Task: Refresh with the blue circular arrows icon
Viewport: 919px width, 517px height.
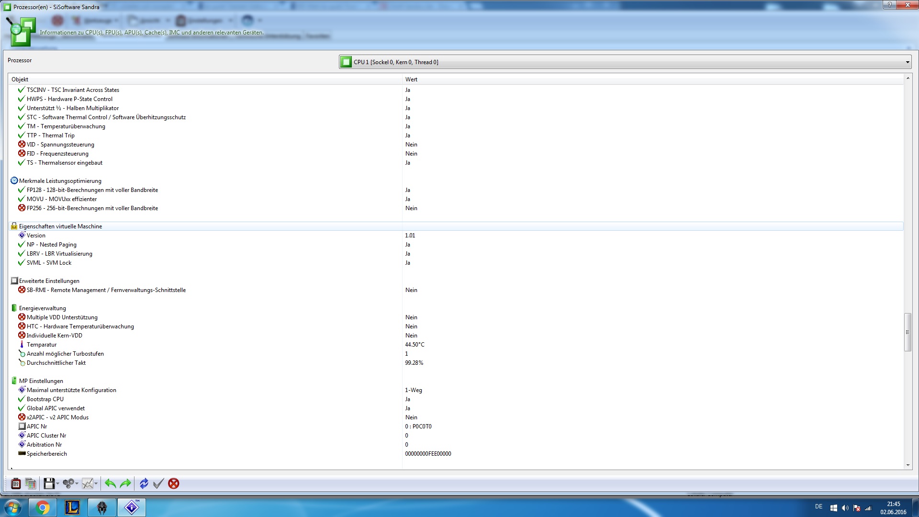Action: coord(144,483)
